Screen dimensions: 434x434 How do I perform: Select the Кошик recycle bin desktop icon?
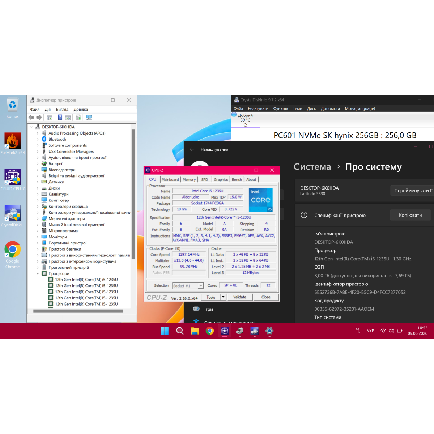coord(13,108)
